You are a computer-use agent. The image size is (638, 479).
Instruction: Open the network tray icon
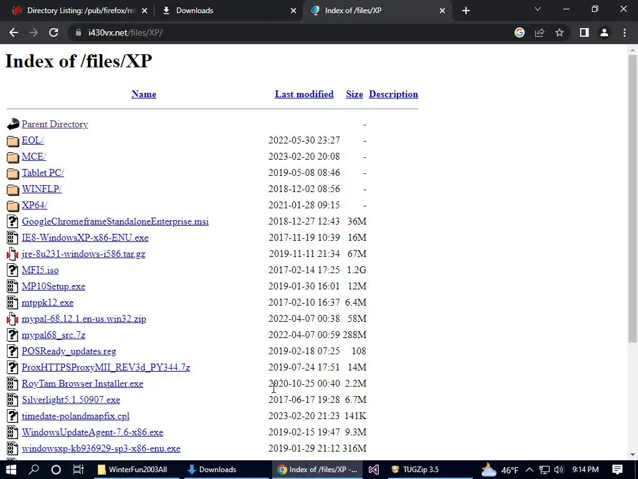click(x=545, y=470)
